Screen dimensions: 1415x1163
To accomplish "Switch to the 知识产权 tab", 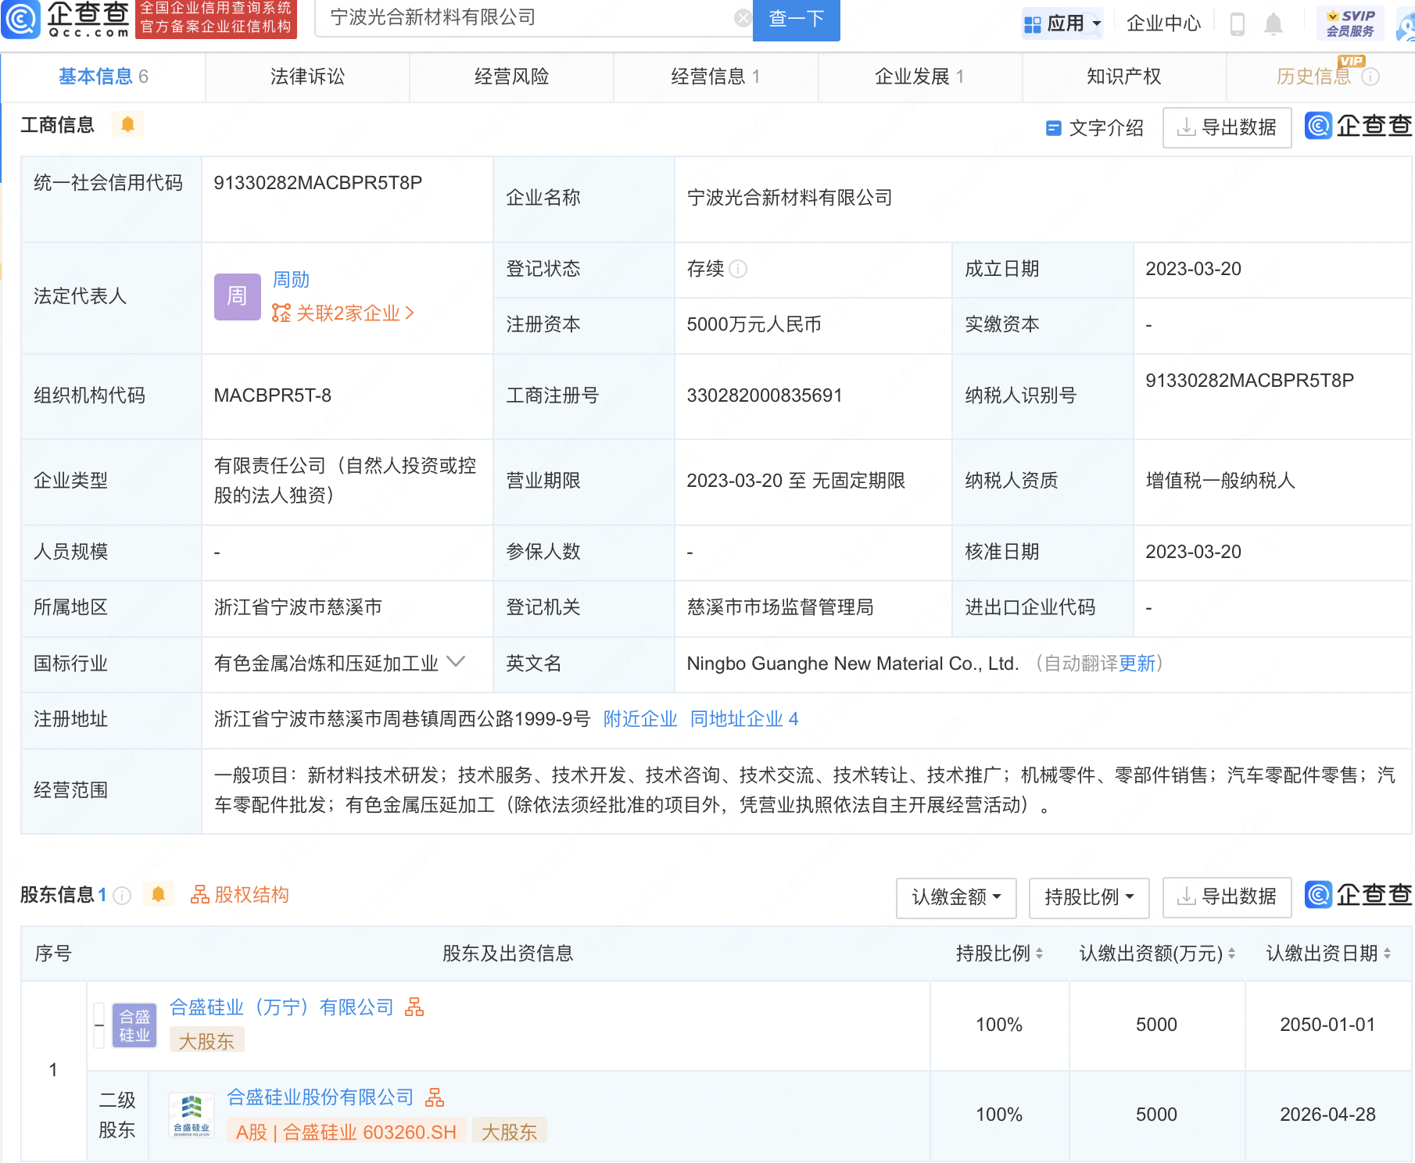I will (x=1123, y=77).
